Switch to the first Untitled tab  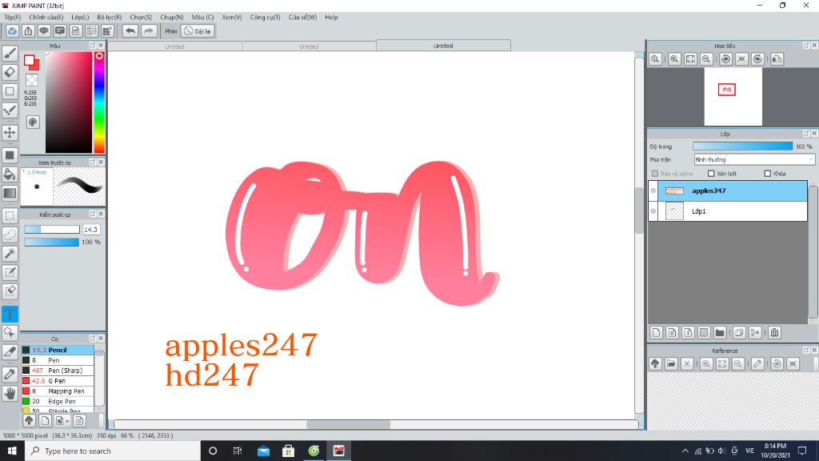coord(174,46)
